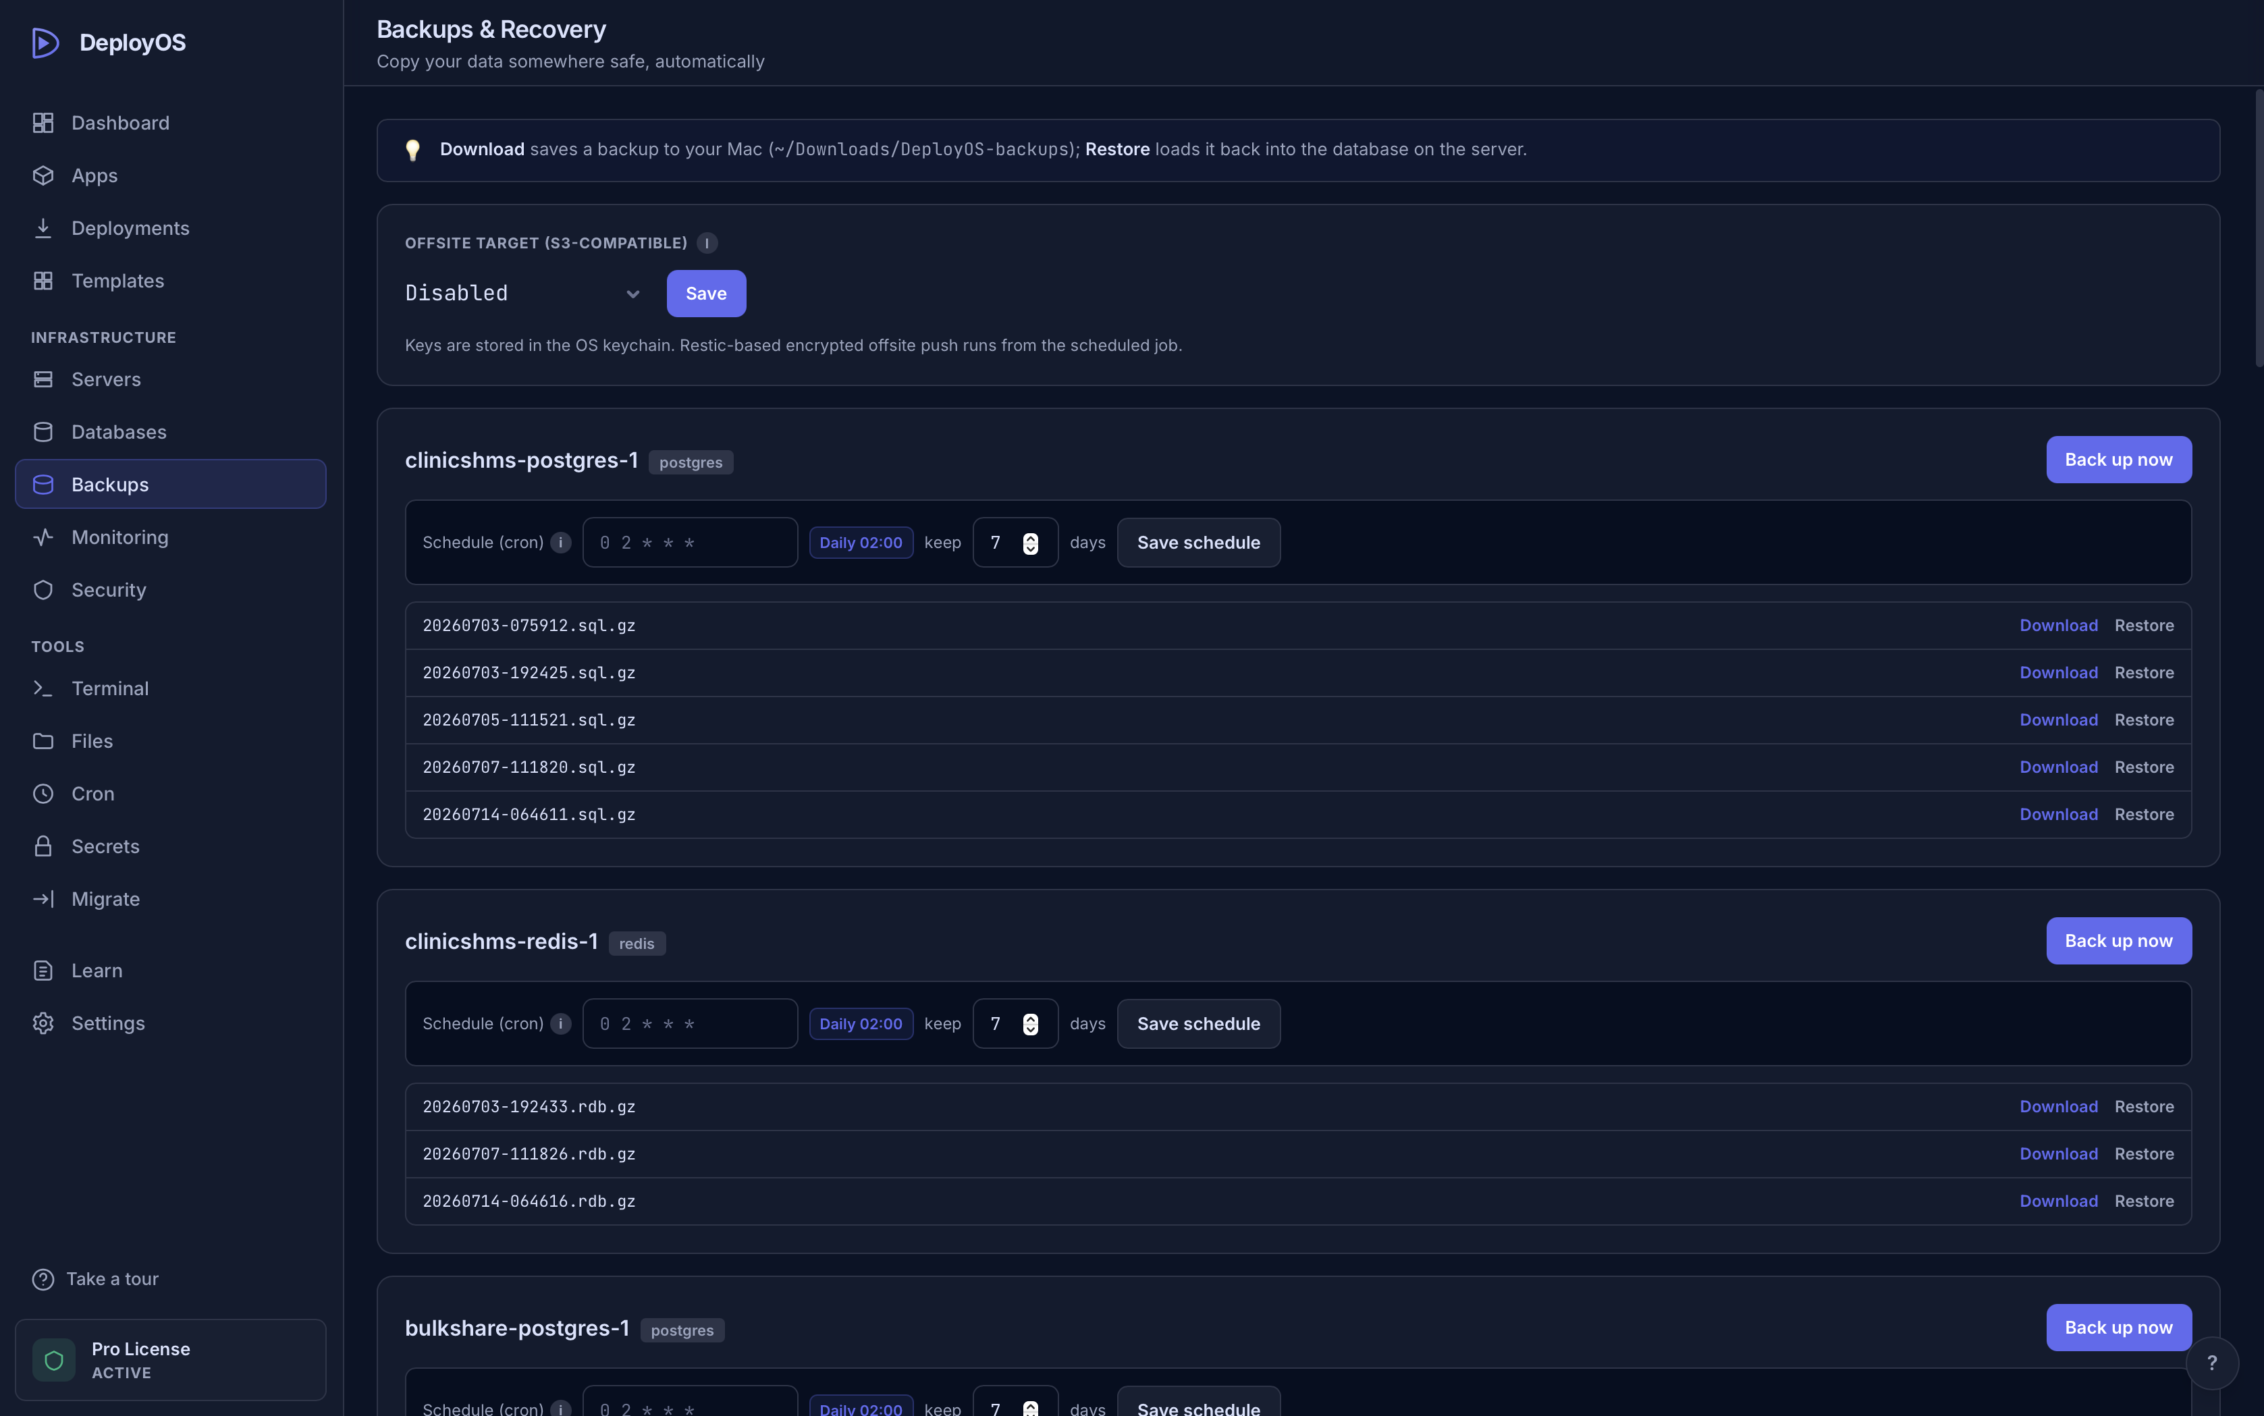Adjust keep-days stepper for clinicshms-postgres-1

1030,543
